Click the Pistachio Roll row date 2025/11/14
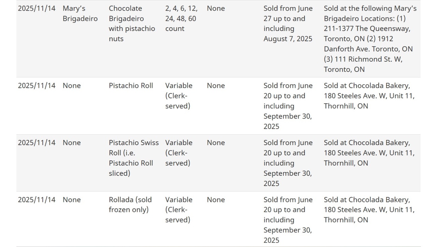This screenshot has width=437, height=247. (37, 86)
